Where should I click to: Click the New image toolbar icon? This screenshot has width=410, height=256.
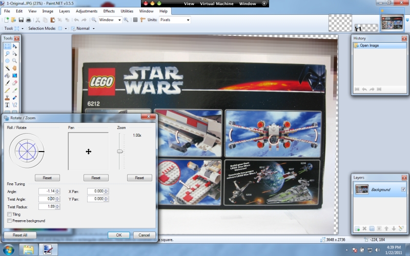pyautogui.click(x=6, y=20)
